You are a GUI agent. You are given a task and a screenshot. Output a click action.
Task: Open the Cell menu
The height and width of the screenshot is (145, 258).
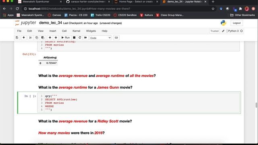tap(64, 31)
